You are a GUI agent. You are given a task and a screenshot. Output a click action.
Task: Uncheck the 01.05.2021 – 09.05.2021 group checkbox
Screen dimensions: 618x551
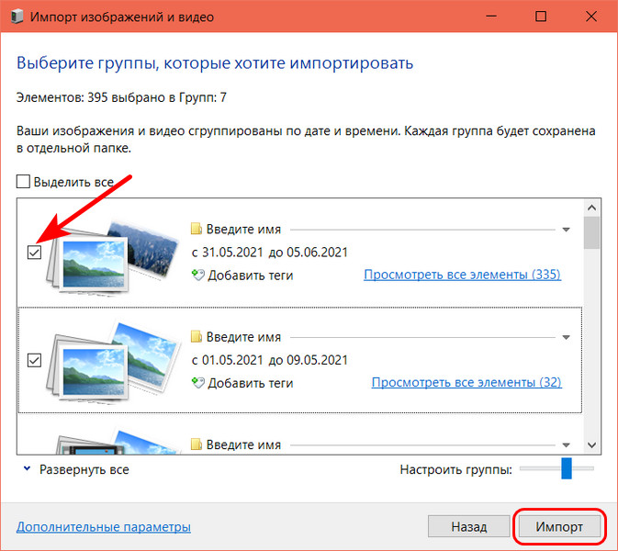point(34,360)
